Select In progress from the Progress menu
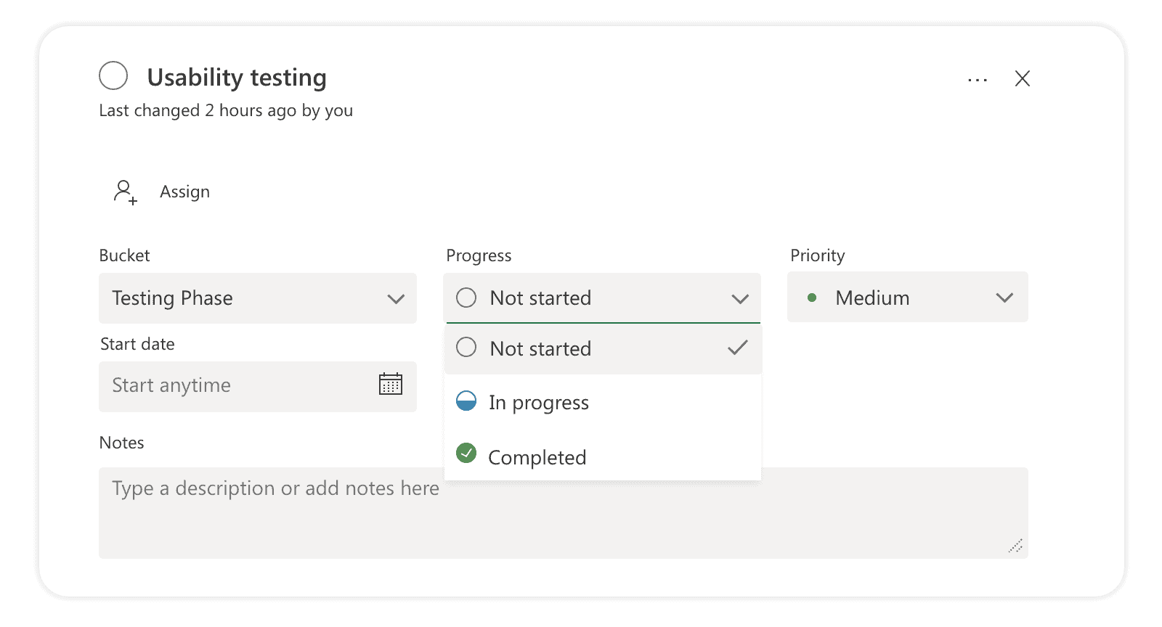This screenshot has height=627, width=1162. point(539,402)
